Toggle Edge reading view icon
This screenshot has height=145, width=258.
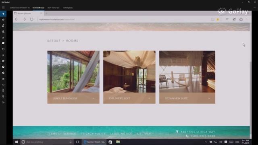point(212,19)
